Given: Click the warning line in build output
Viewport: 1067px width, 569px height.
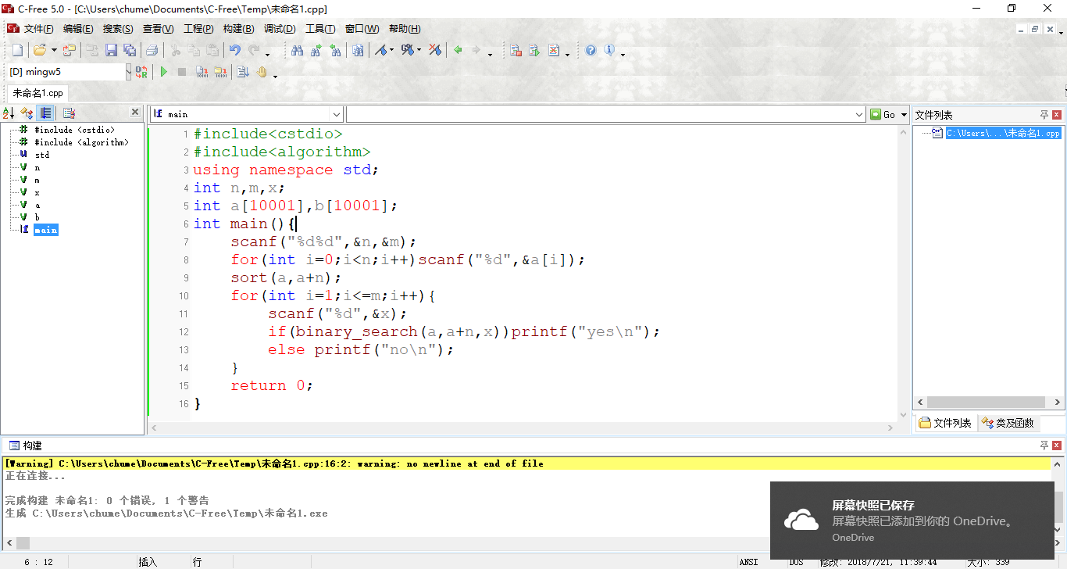Looking at the screenshot, I should 527,463.
